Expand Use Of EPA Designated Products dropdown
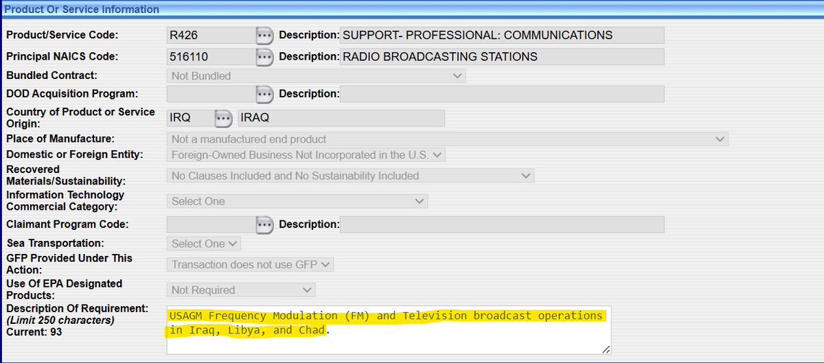This screenshot has height=363, width=824. pos(241,290)
